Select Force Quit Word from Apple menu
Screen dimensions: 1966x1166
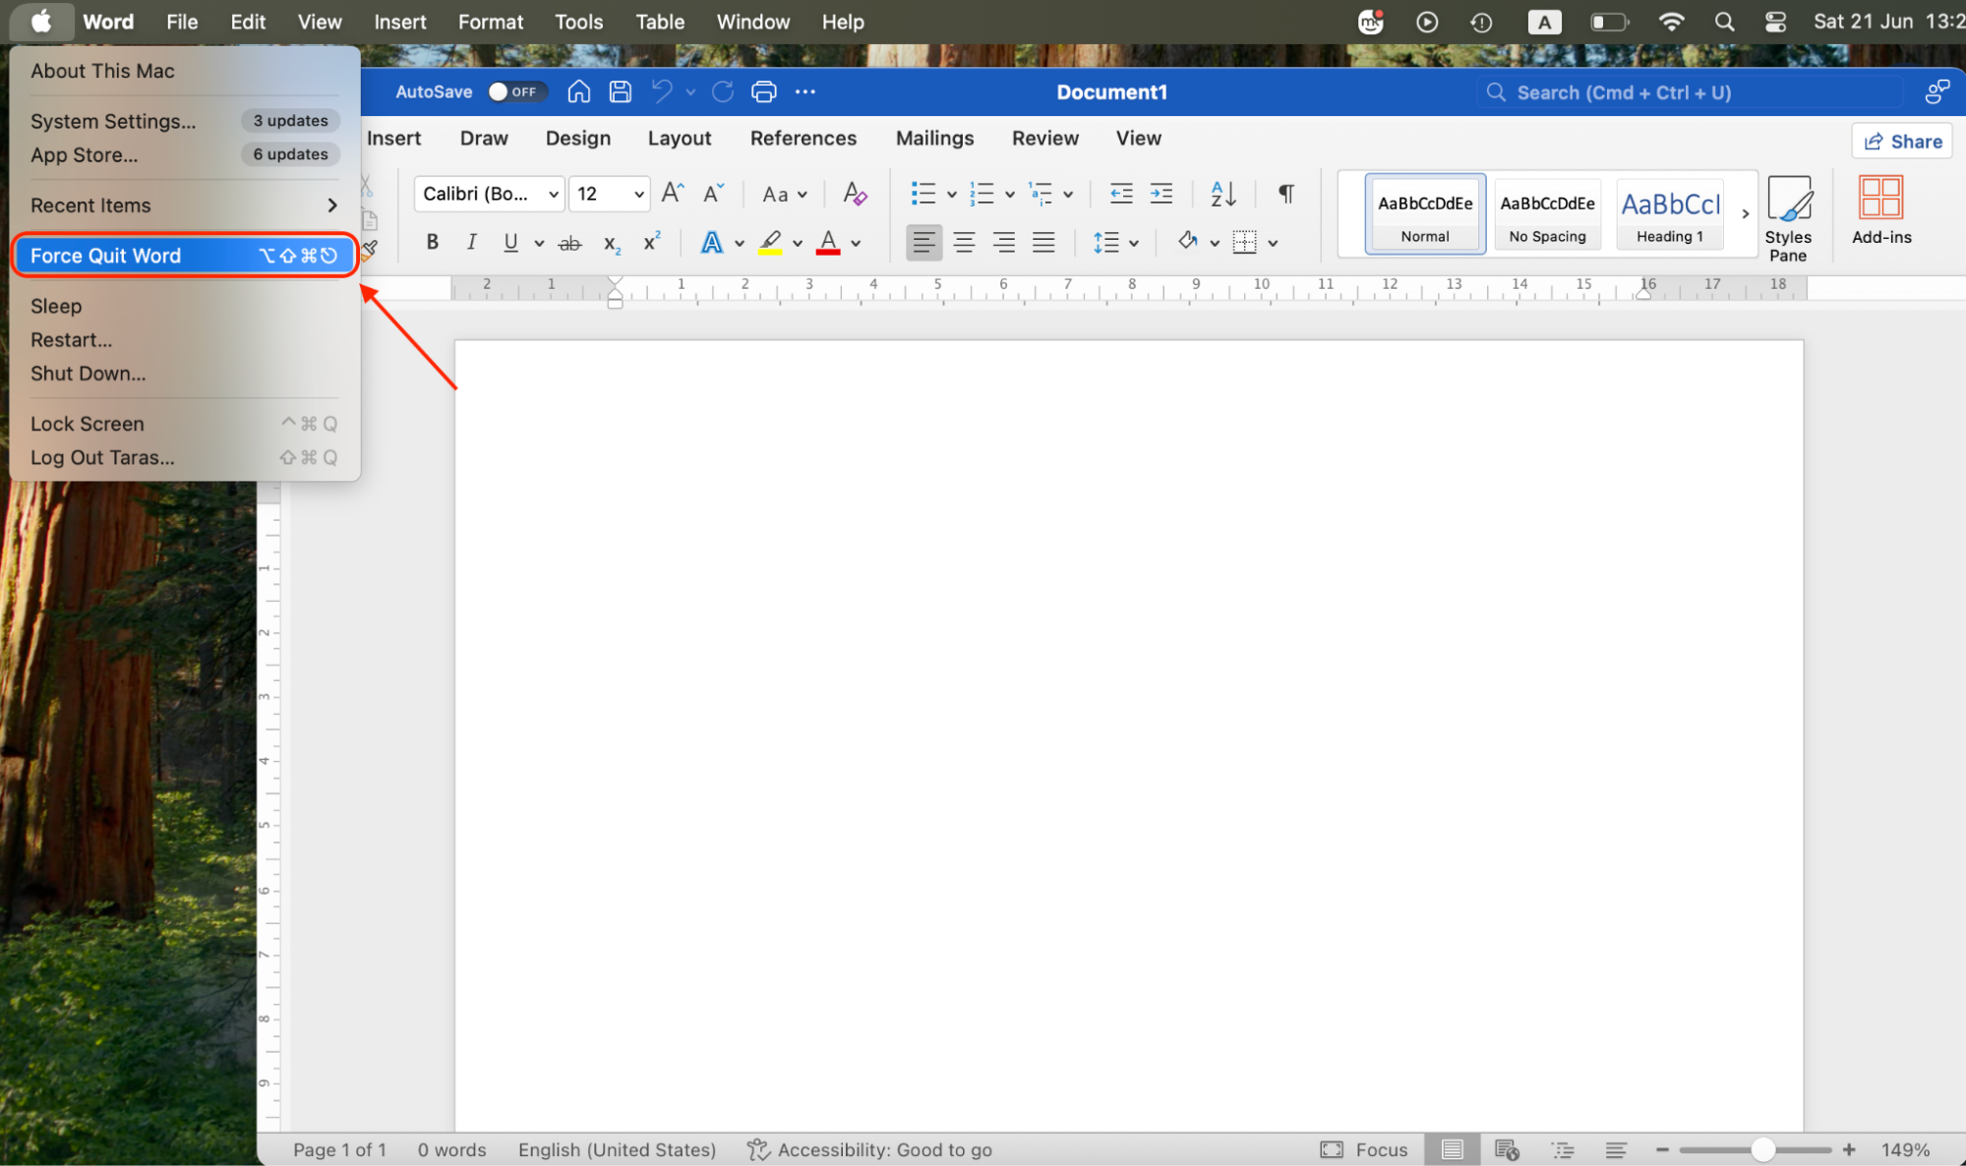coord(105,255)
